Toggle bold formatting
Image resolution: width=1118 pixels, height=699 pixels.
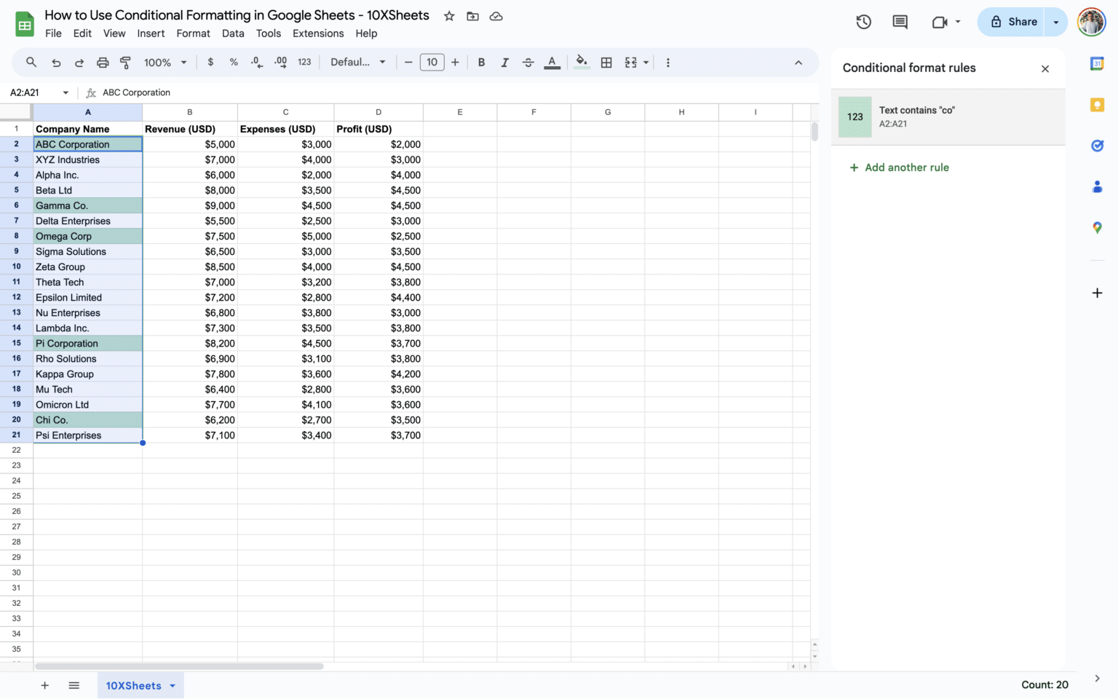click(481, 63)
